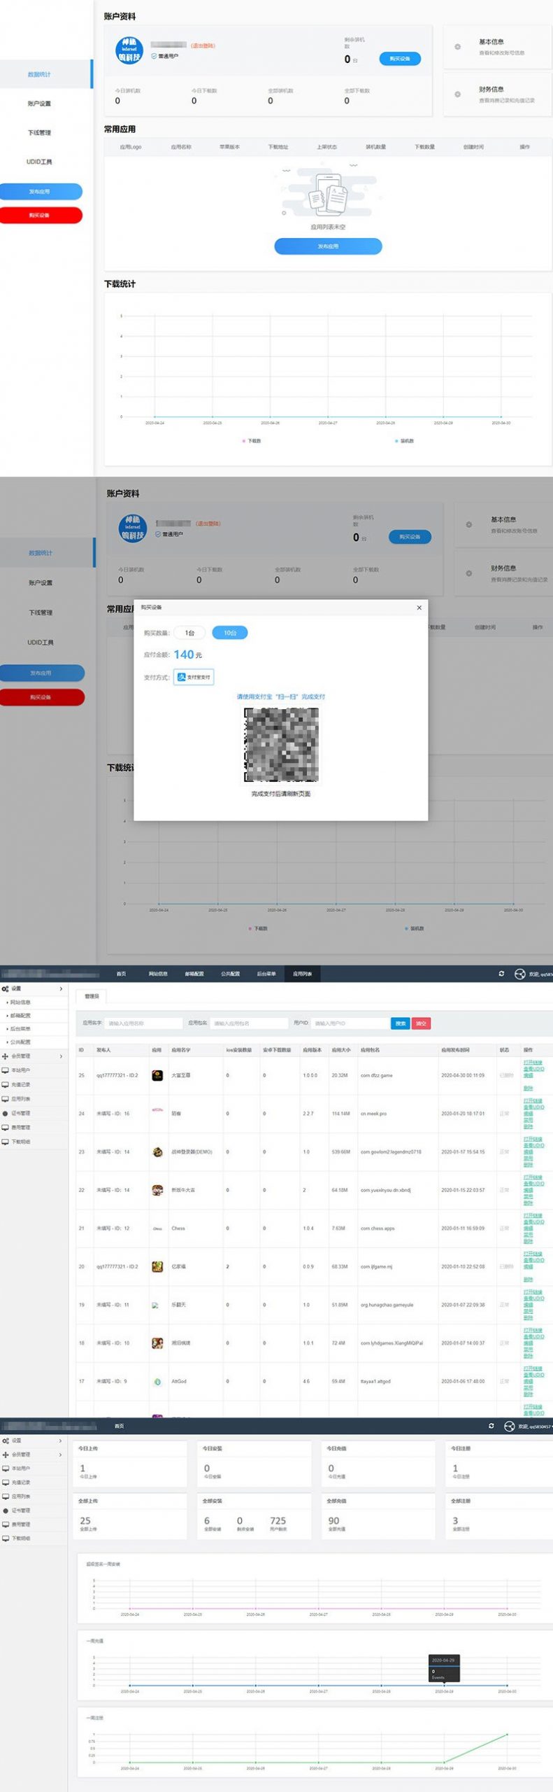
Task: Open 网站信息 tab in app-list admin top bar
Action: point(158,974)
